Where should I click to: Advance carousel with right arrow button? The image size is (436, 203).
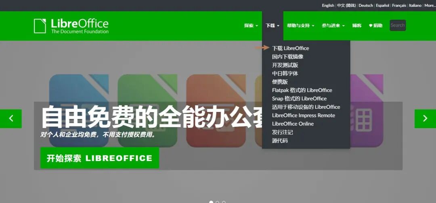(x=425, y=119)
